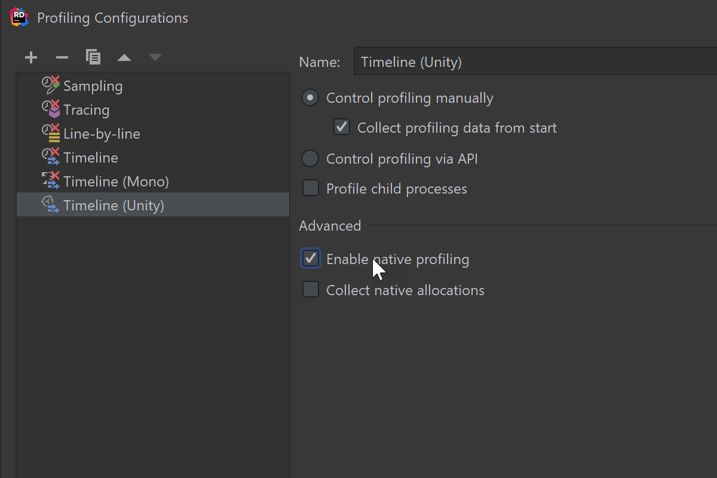Select the Control profiling manually radio button

click(310, 97)
